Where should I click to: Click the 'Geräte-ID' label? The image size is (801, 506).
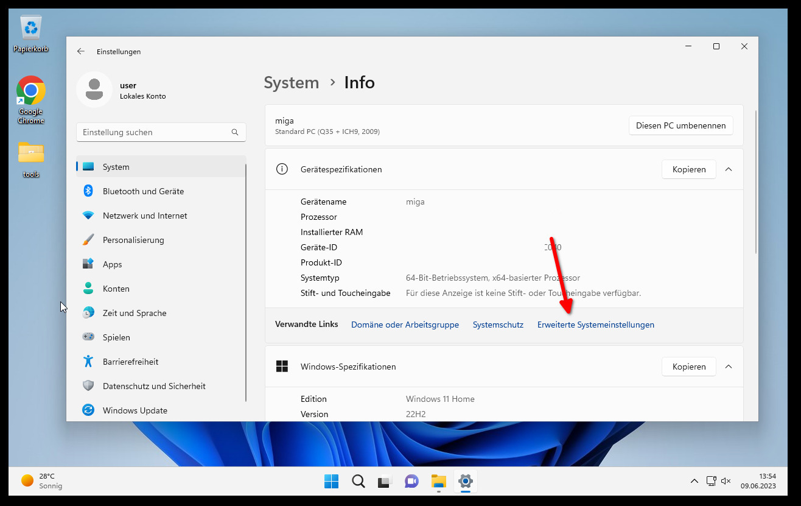319,247
